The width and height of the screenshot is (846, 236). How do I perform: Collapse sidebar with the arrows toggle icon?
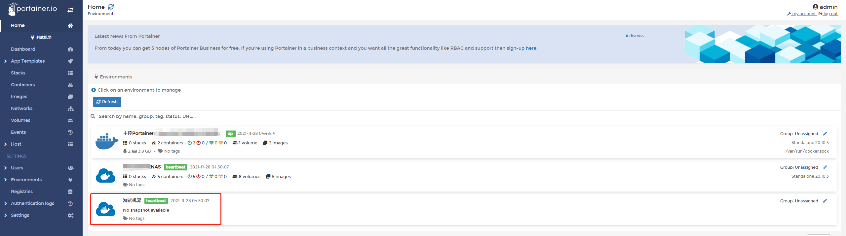point(70,10)
